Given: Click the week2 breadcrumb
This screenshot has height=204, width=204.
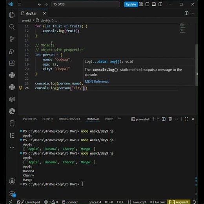Looking at the screenshot, I should point(27,21).
